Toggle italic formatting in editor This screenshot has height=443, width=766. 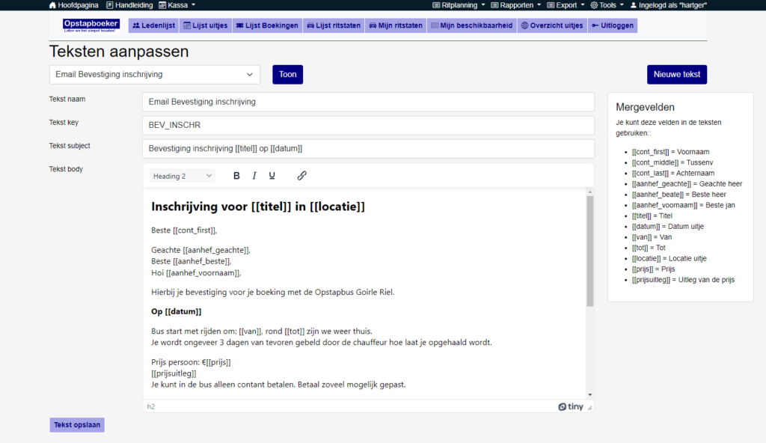coord(254,176)
